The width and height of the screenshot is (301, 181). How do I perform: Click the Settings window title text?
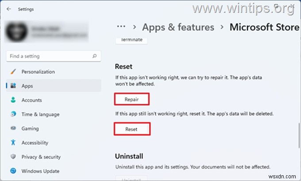(26, 9)
